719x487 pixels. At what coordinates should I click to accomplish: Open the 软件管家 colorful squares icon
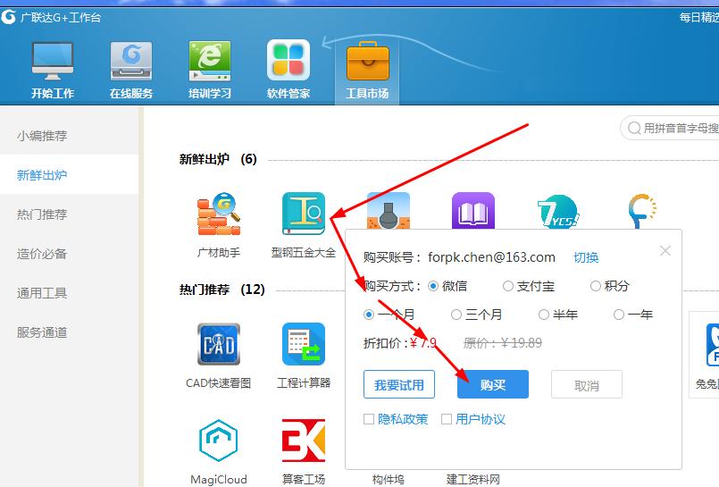click(x=288, y=60)
